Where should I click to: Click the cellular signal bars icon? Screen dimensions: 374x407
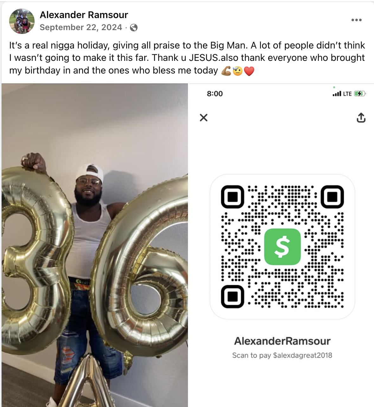(337, 94)
